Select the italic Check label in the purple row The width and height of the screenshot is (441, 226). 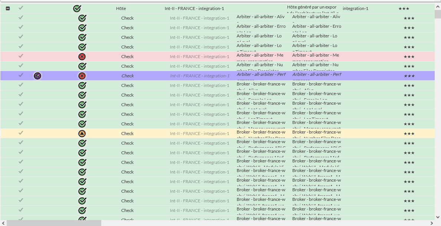pos(128,76)
